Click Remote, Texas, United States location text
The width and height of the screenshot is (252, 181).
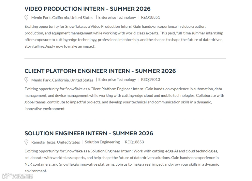click(55, 142)
